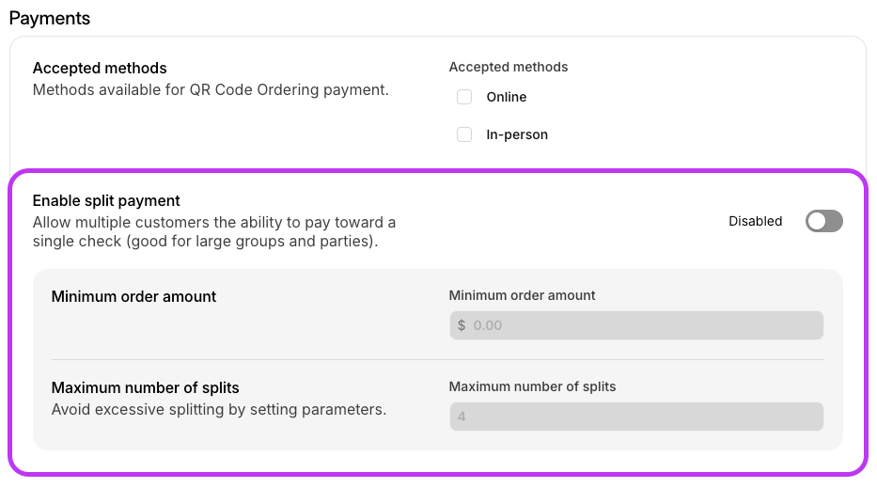Viewport: 877px width, 488px height.
Task: Click the dollar sign in the amount field
Action: click(462, 325)
